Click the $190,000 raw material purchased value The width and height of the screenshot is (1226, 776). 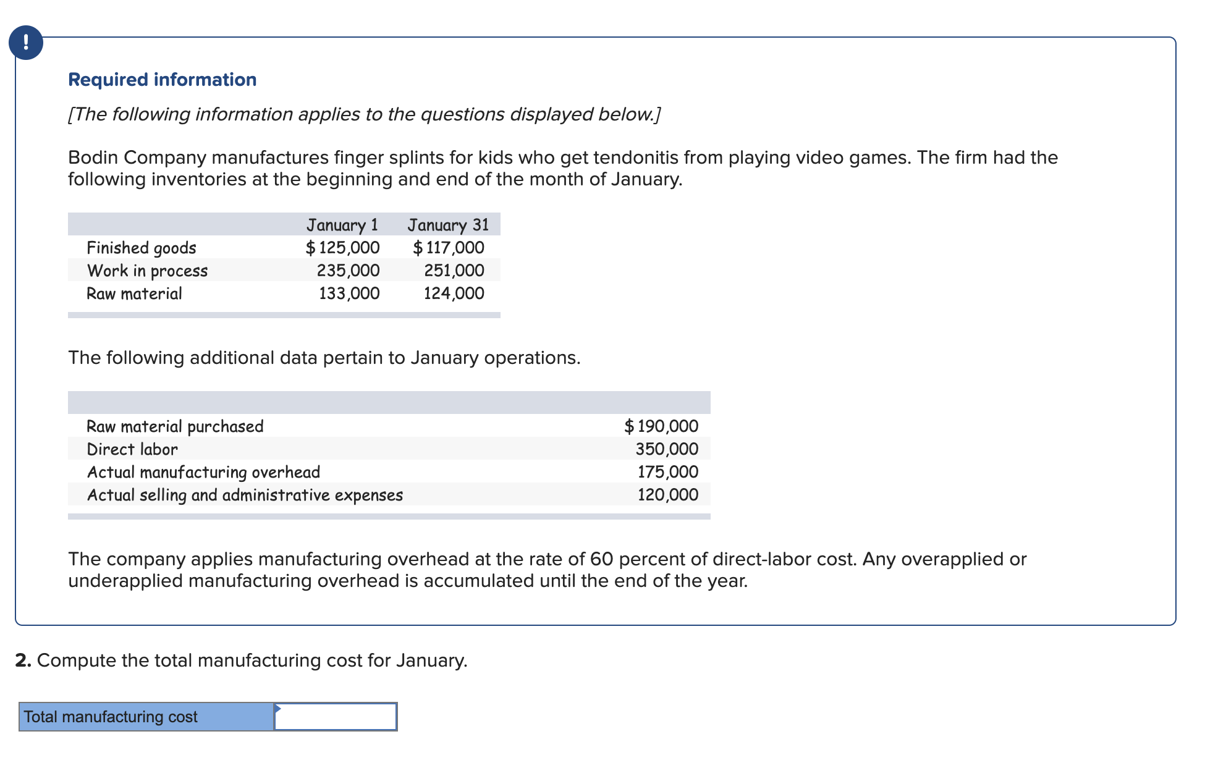click(661, 426)
